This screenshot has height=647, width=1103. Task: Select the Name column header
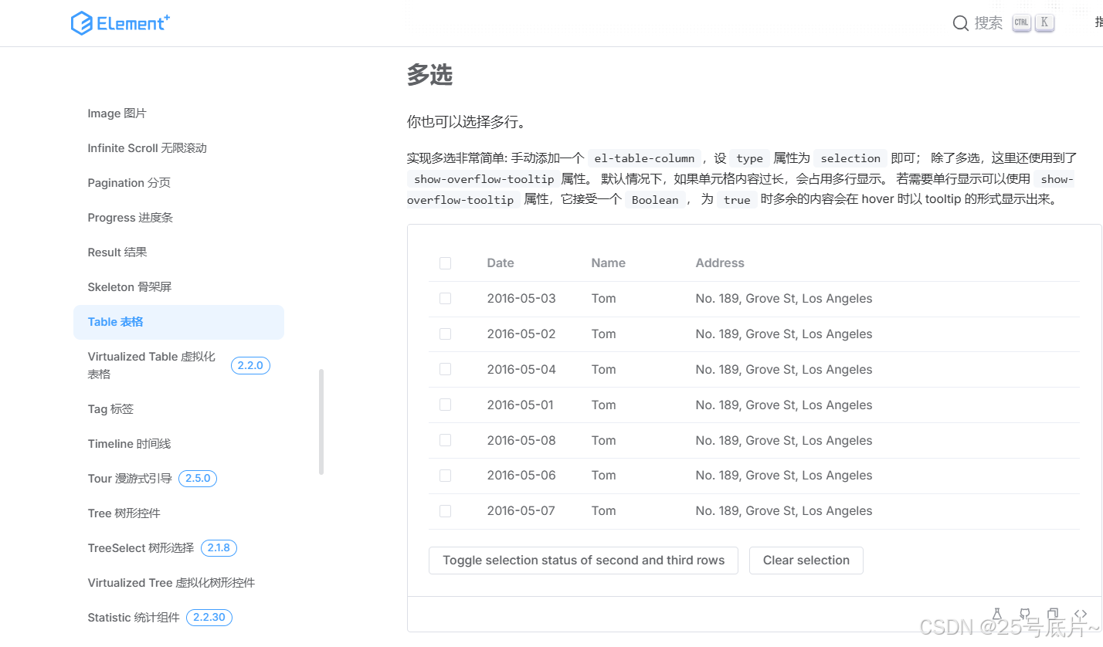608,263
